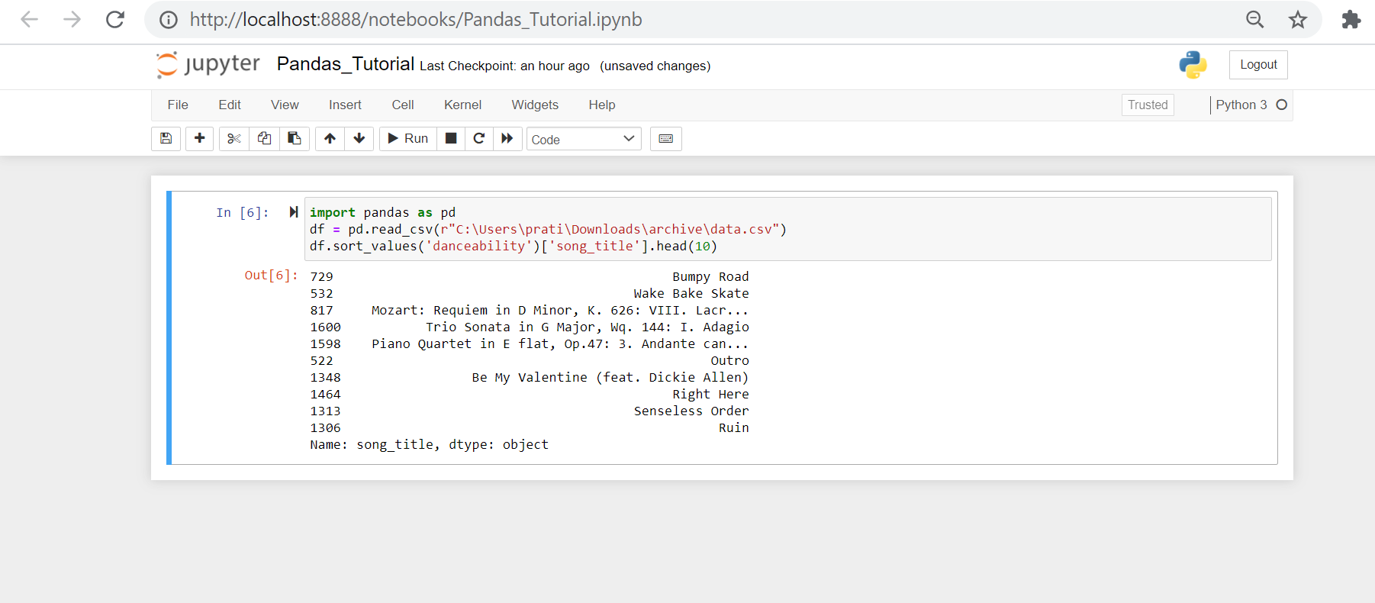
Task: Click the Mozart: Requiem output row
Action: [x=530, y=310]
